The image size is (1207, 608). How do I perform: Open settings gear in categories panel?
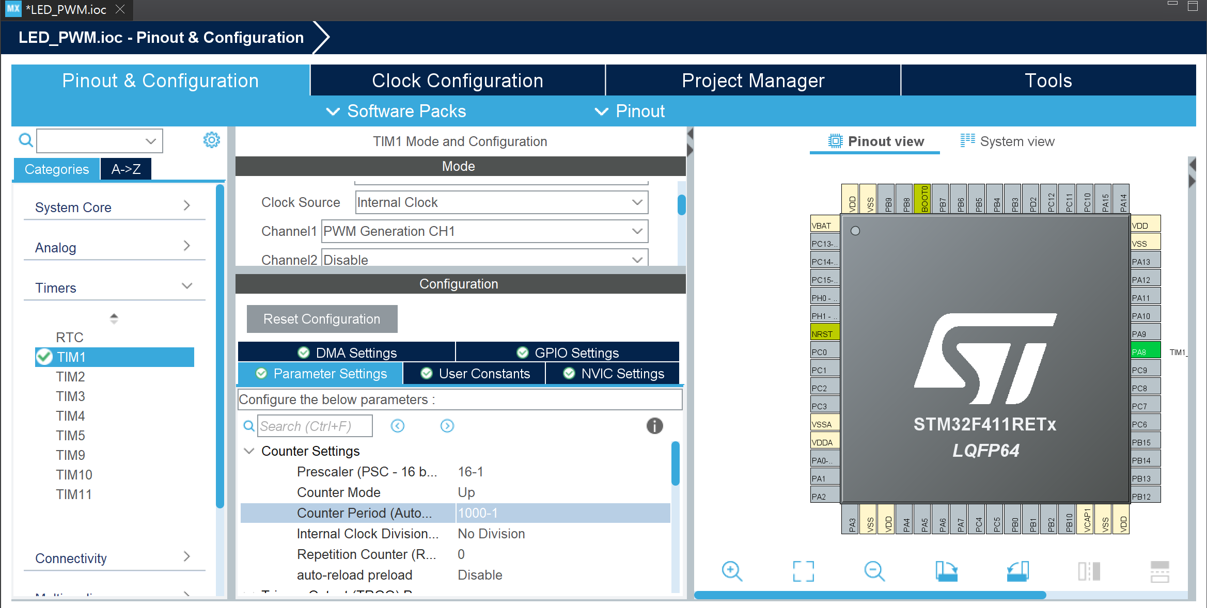click(211, 140)
